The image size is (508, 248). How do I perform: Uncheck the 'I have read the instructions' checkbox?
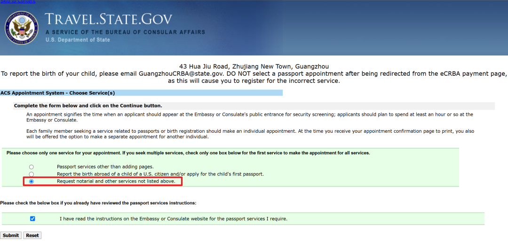click(32, 219)
